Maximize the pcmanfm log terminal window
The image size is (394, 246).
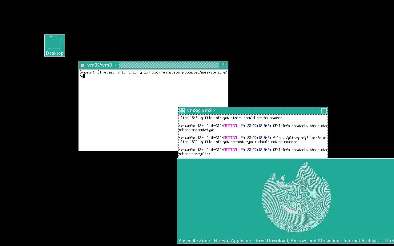(324, 111)
